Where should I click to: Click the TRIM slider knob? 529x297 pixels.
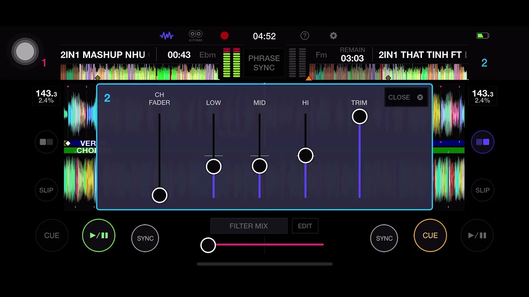[360, 117]
